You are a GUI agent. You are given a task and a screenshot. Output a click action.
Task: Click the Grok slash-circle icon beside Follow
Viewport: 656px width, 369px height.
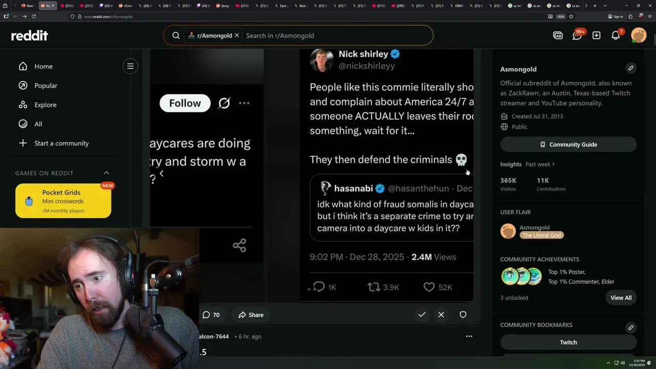pyautogui.click(x=224, y=103)
